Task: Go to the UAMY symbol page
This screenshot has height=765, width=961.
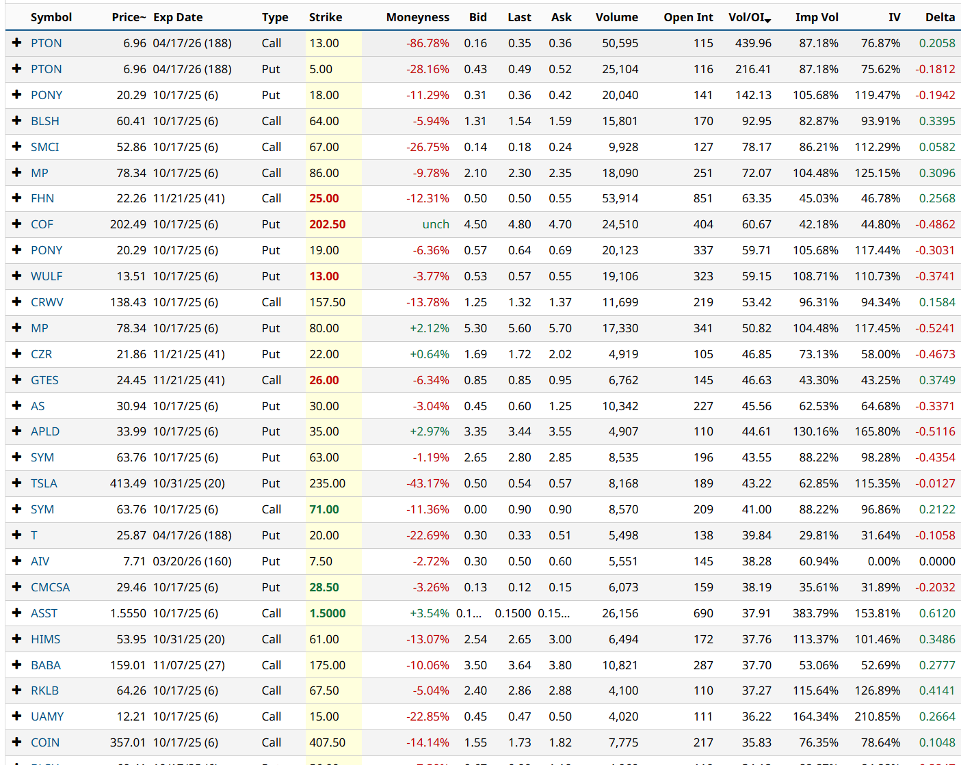Action: [47, 716]
